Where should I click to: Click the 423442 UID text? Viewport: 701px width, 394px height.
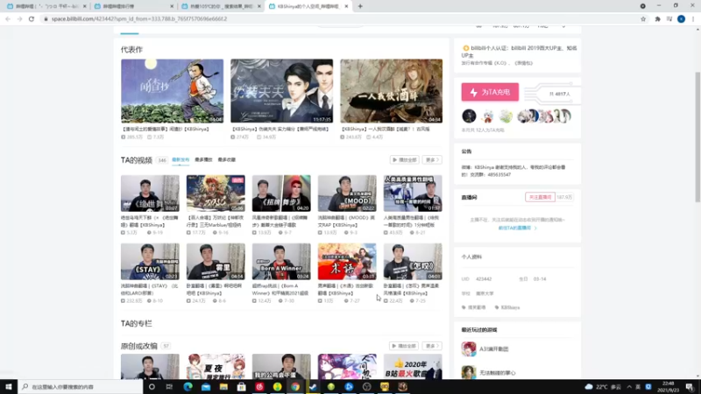click(x=484, y=279)
